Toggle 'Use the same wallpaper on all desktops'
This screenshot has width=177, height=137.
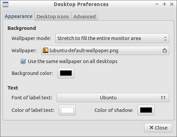coord(23,61)
